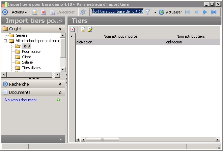Image resolution: width=223 pixels, height=151 pixels.
Task: Click the Actualiser refresh button
Action: pos(170,12)
